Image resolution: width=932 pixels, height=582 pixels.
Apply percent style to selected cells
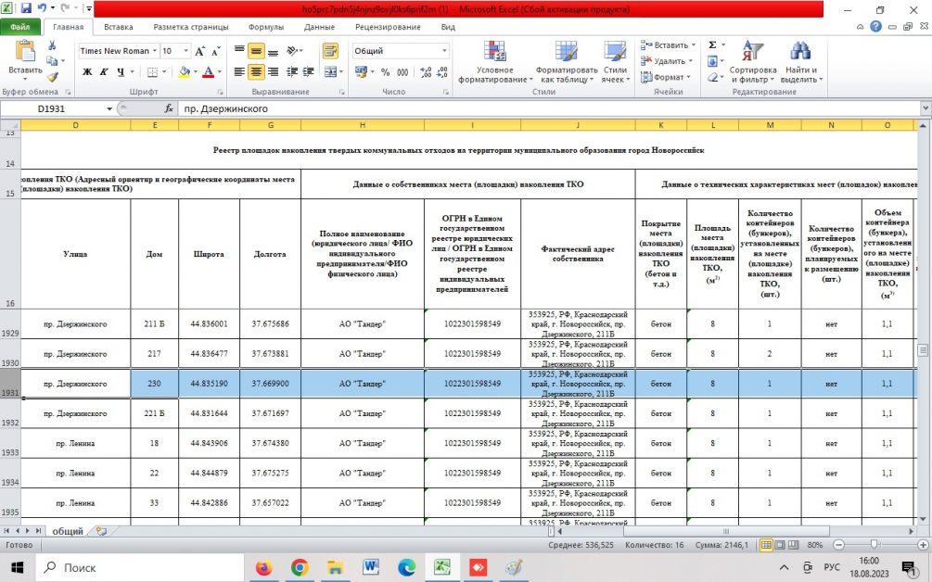(386, 71)
